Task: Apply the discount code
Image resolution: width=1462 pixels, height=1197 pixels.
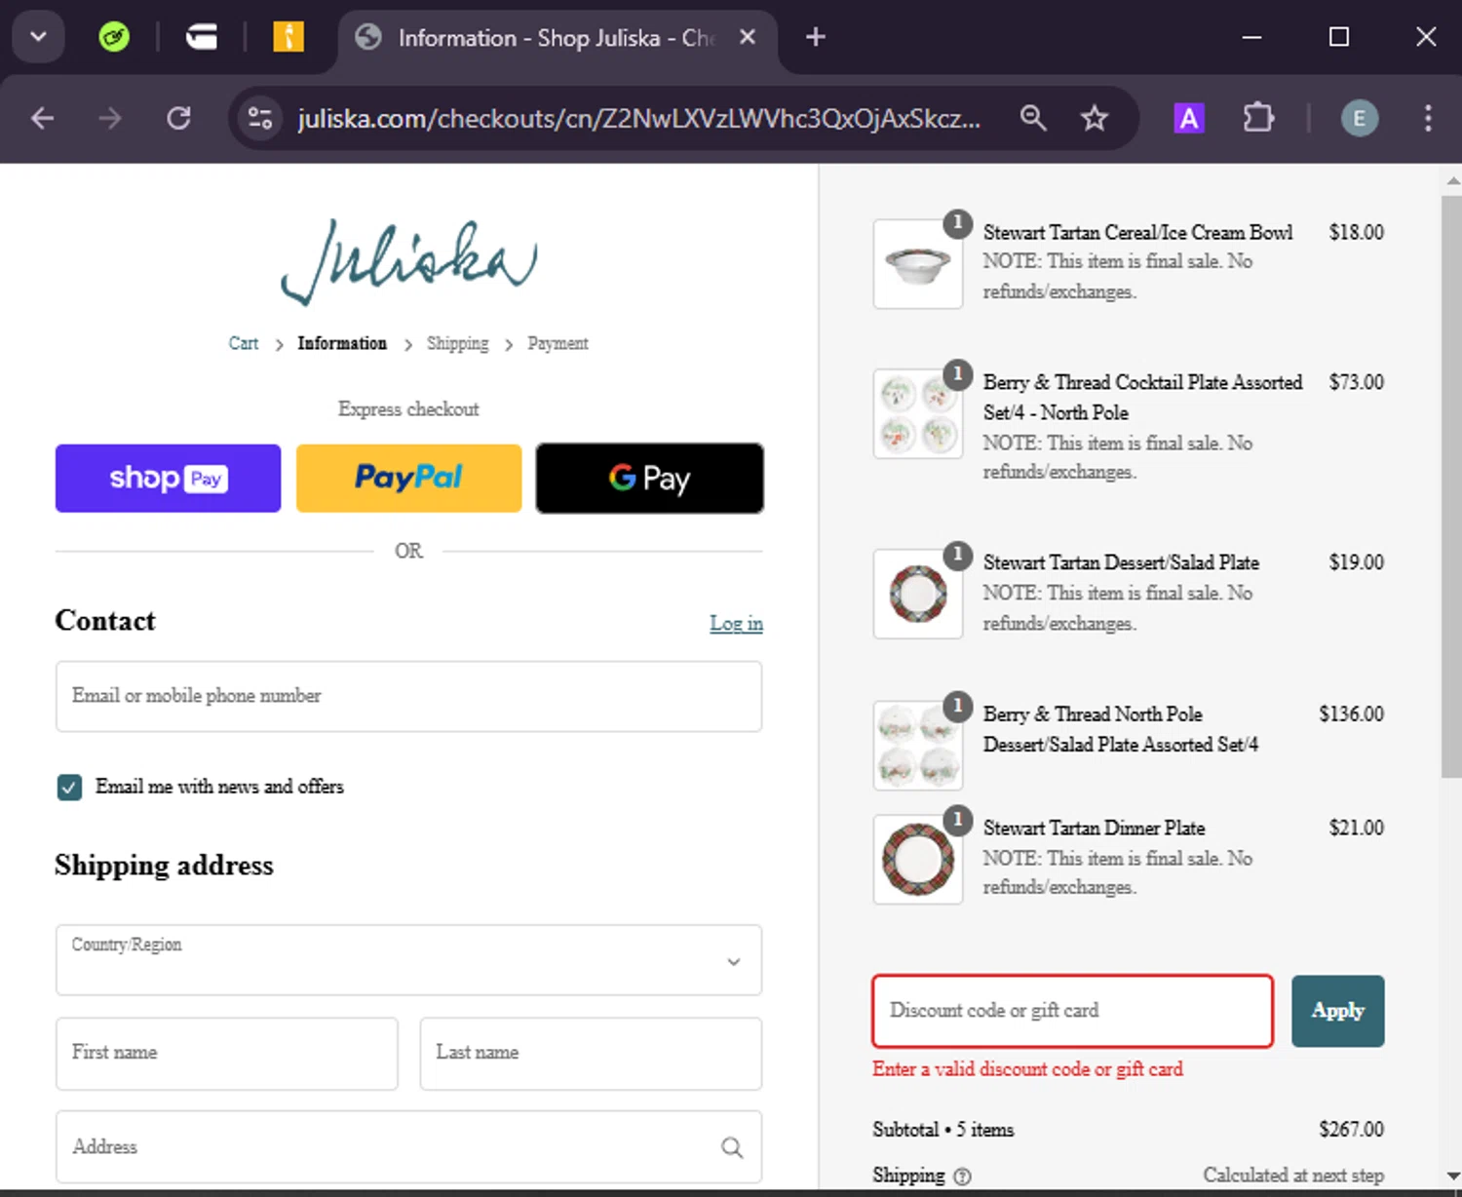Action: [x=1337, y=1011]
